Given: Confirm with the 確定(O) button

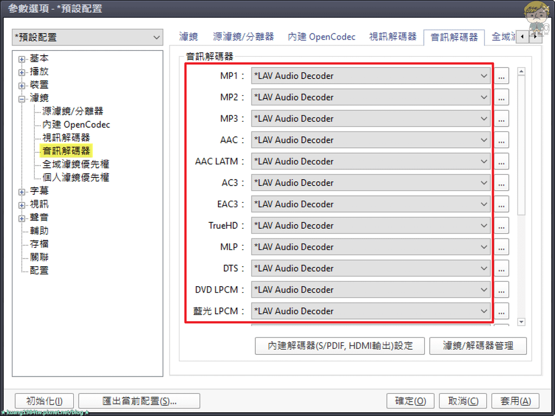Looking at the screenshot, I should pyautogui.click(x=410, y=401).
